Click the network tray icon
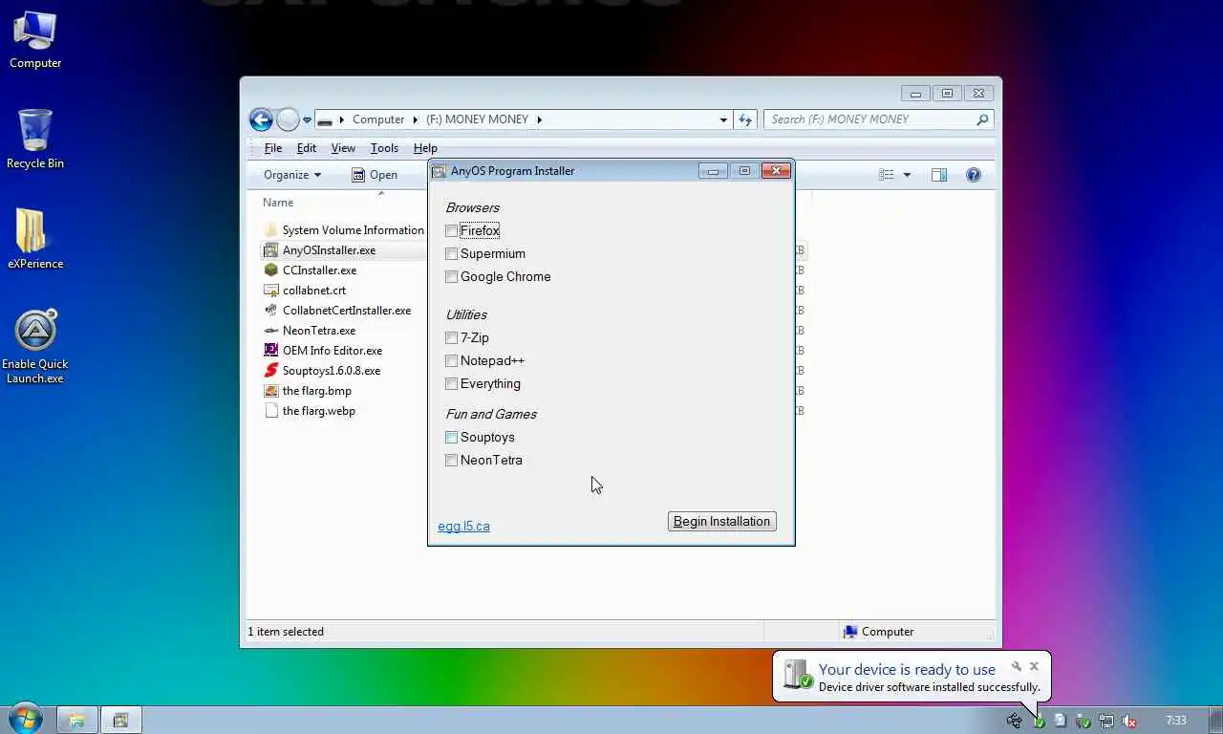Image resolution: width=1223 pixels, height=734 pixels. point(1106,722)
